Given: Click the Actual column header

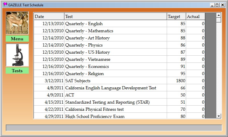Looking at the screenshot, I should pyautogui.click(x=196, y=17).
